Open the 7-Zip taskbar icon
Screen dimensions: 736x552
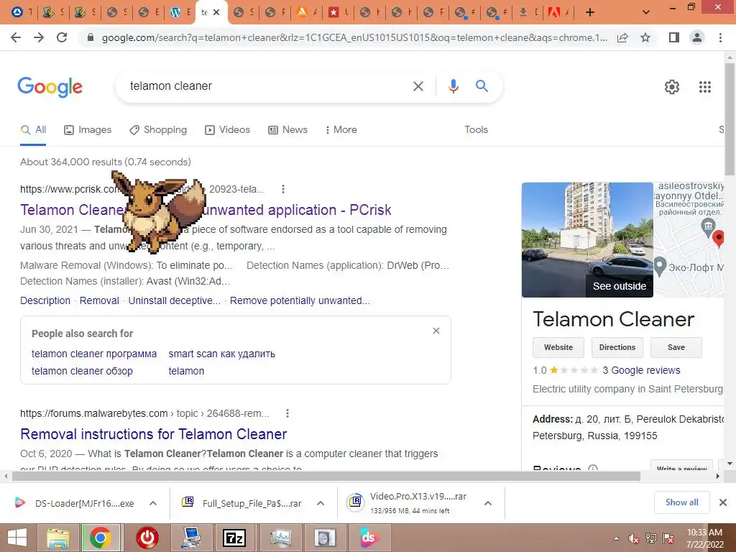[x=235, y=538]
